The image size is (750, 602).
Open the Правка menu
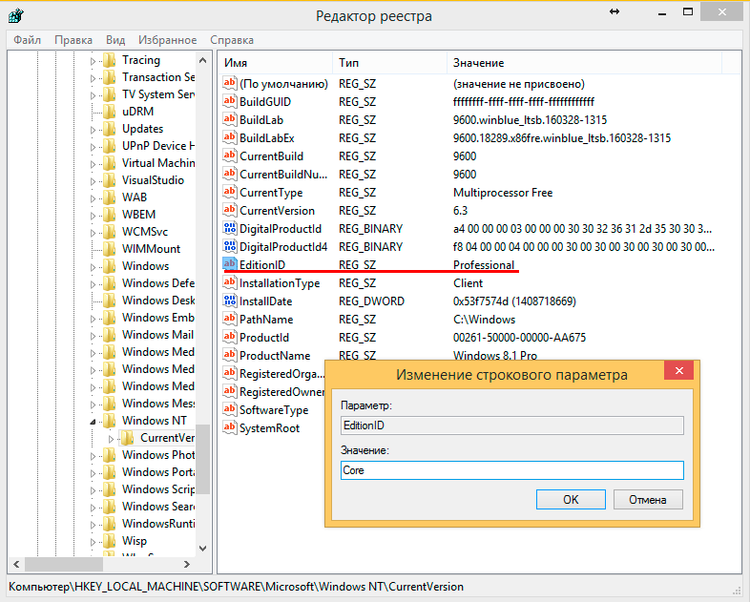(73, 40)
